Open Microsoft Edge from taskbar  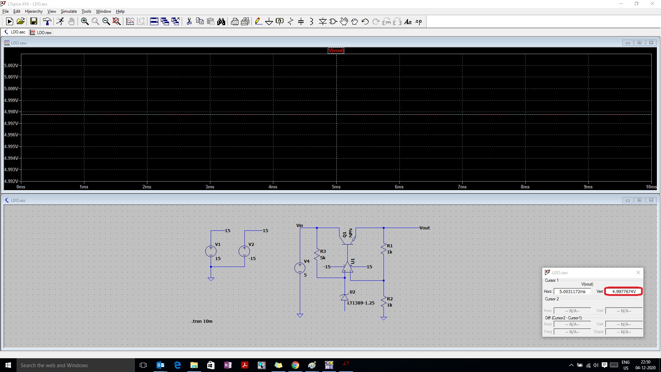[x=177, y=365]
